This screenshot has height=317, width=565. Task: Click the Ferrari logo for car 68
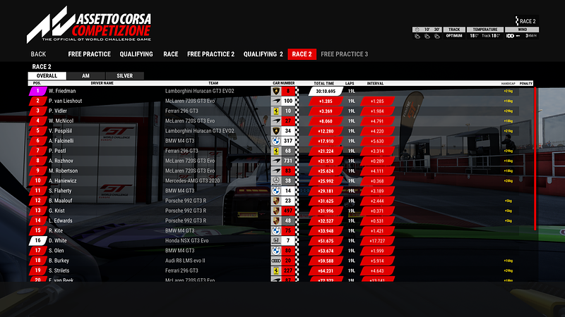[x=276, y=151]
